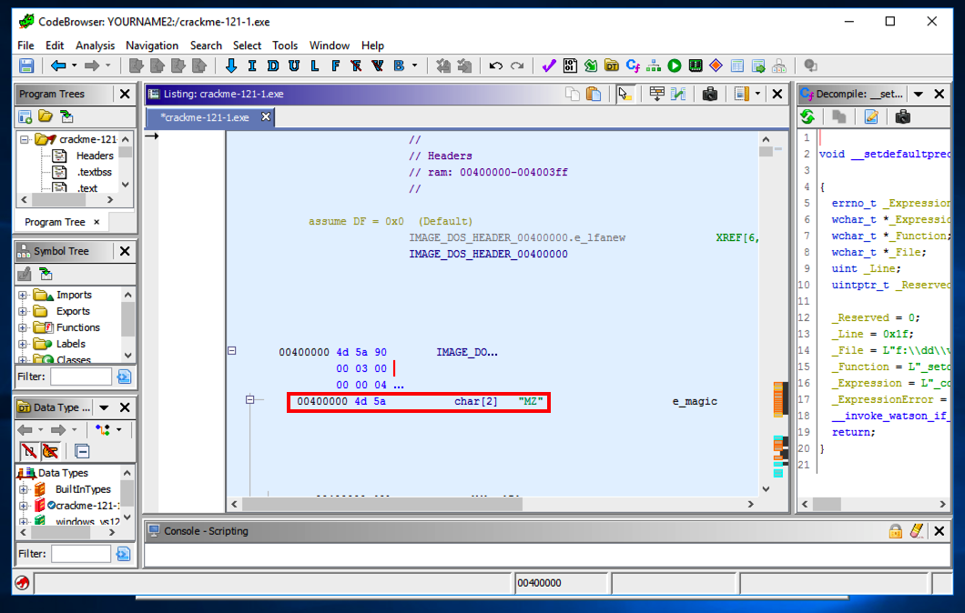Image resolution: width=965 pixels, height=613 pixels.
Task: Refresh the Decompile panel with green arrows
Action: click(x=808, y=116)
